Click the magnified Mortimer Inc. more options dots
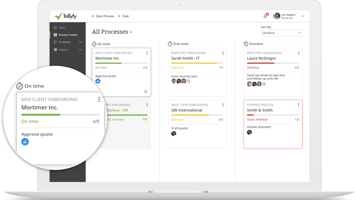 (99, 100)
